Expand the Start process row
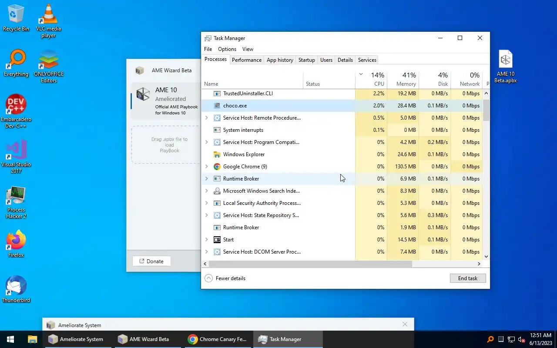 point(207,240)
